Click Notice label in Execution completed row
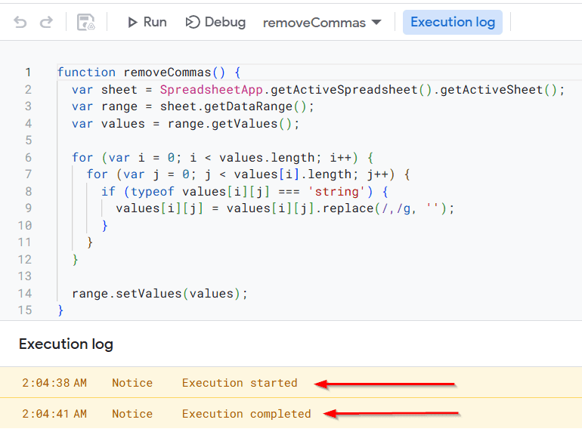Screen dimensions: 582x435 (x=132, y=414)
